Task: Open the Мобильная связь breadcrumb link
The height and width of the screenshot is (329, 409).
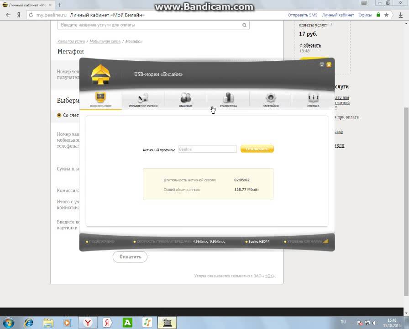Action: 105,41
